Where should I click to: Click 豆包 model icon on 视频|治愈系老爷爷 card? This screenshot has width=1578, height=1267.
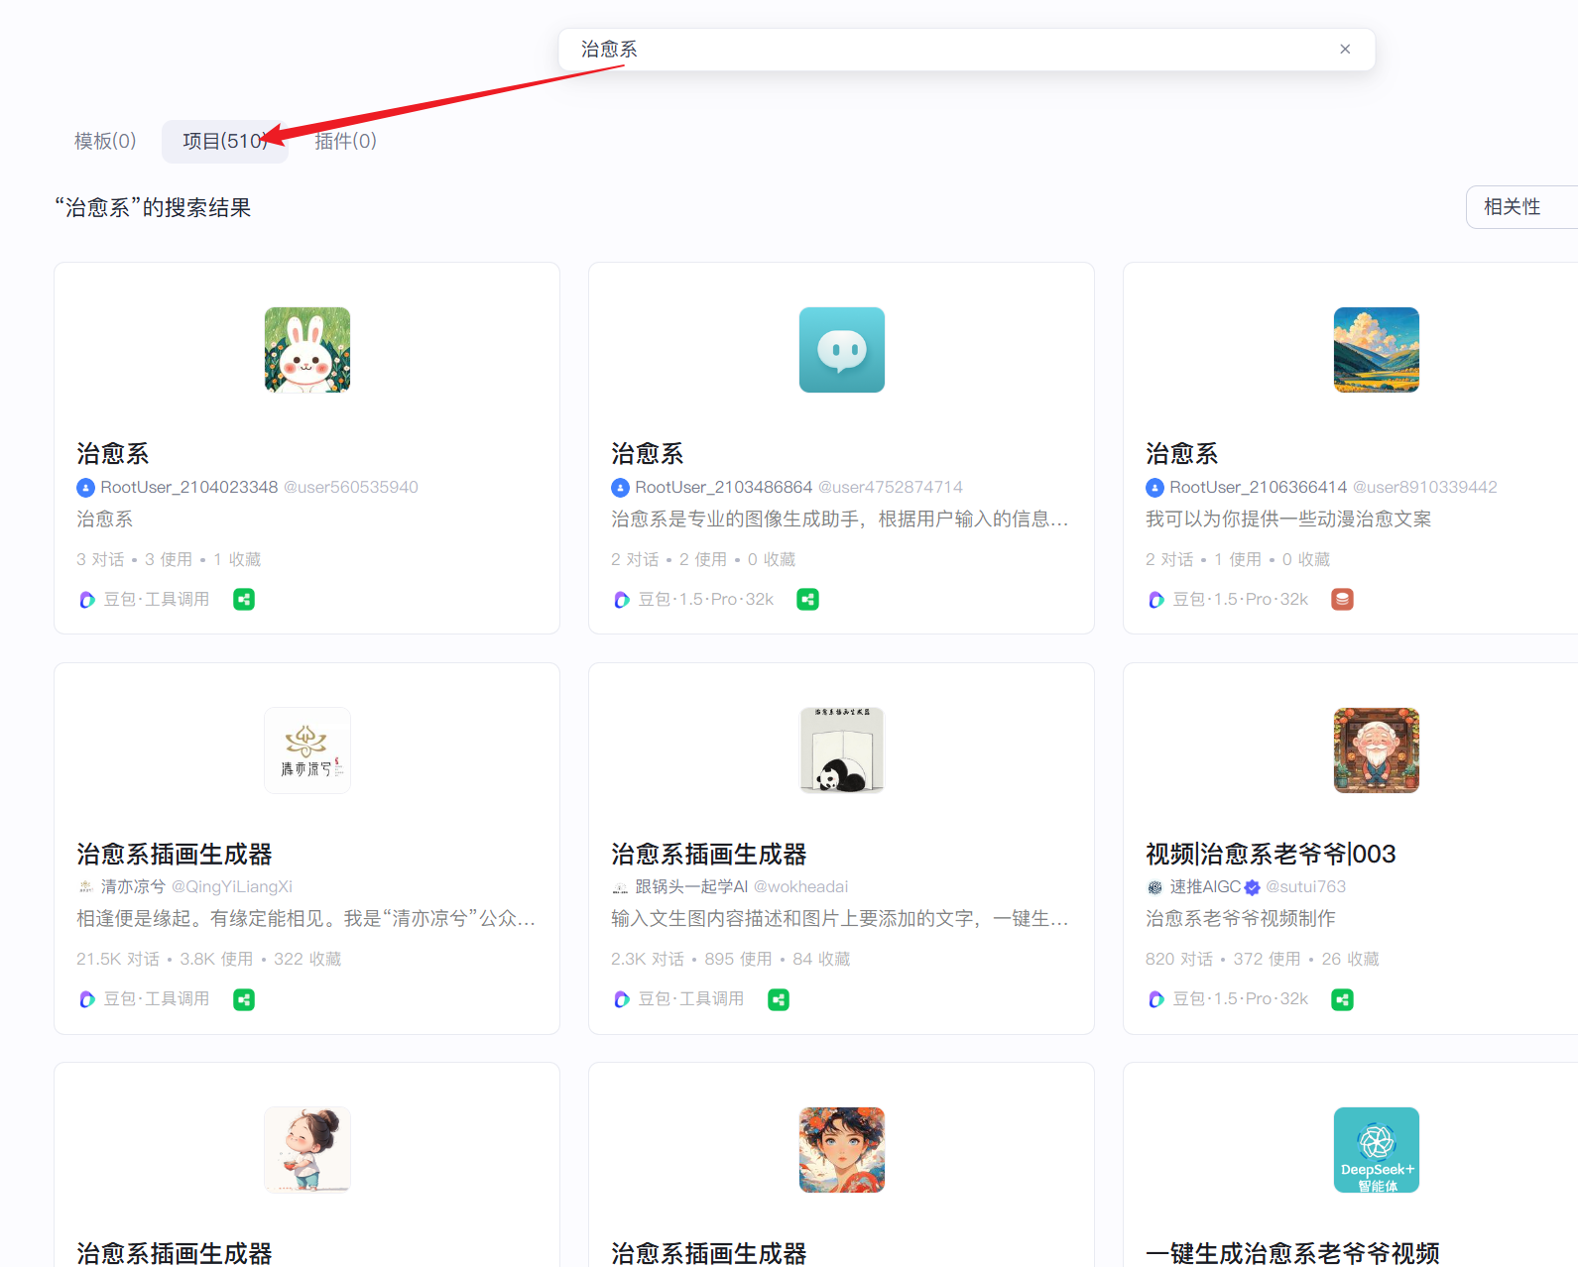1156,999
